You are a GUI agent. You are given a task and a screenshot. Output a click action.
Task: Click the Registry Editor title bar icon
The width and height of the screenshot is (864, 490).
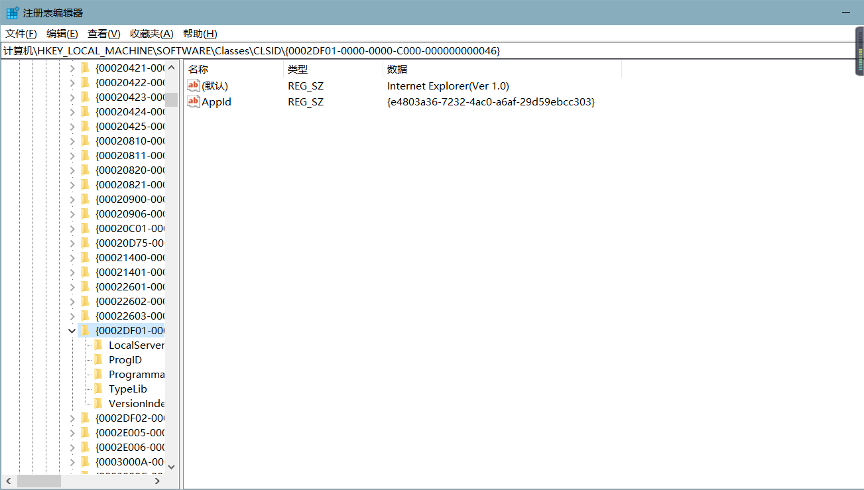[x=13, y=13]
